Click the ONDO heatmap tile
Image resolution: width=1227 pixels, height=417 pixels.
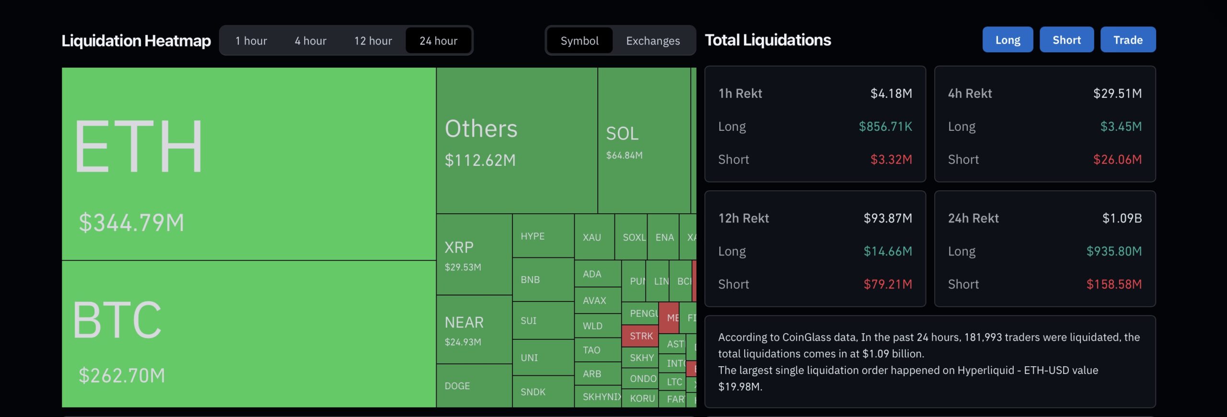tap(640, 379)
